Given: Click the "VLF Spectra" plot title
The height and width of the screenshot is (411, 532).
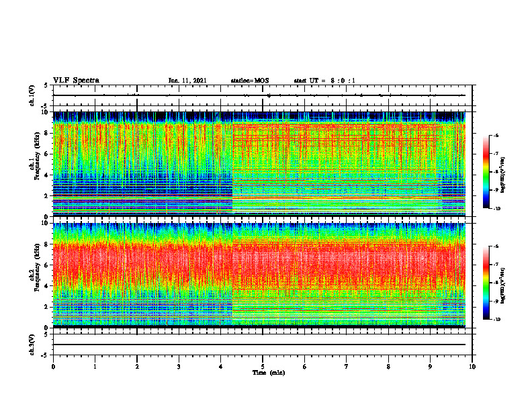Looking at the screenshot, I should pos(76,81).
